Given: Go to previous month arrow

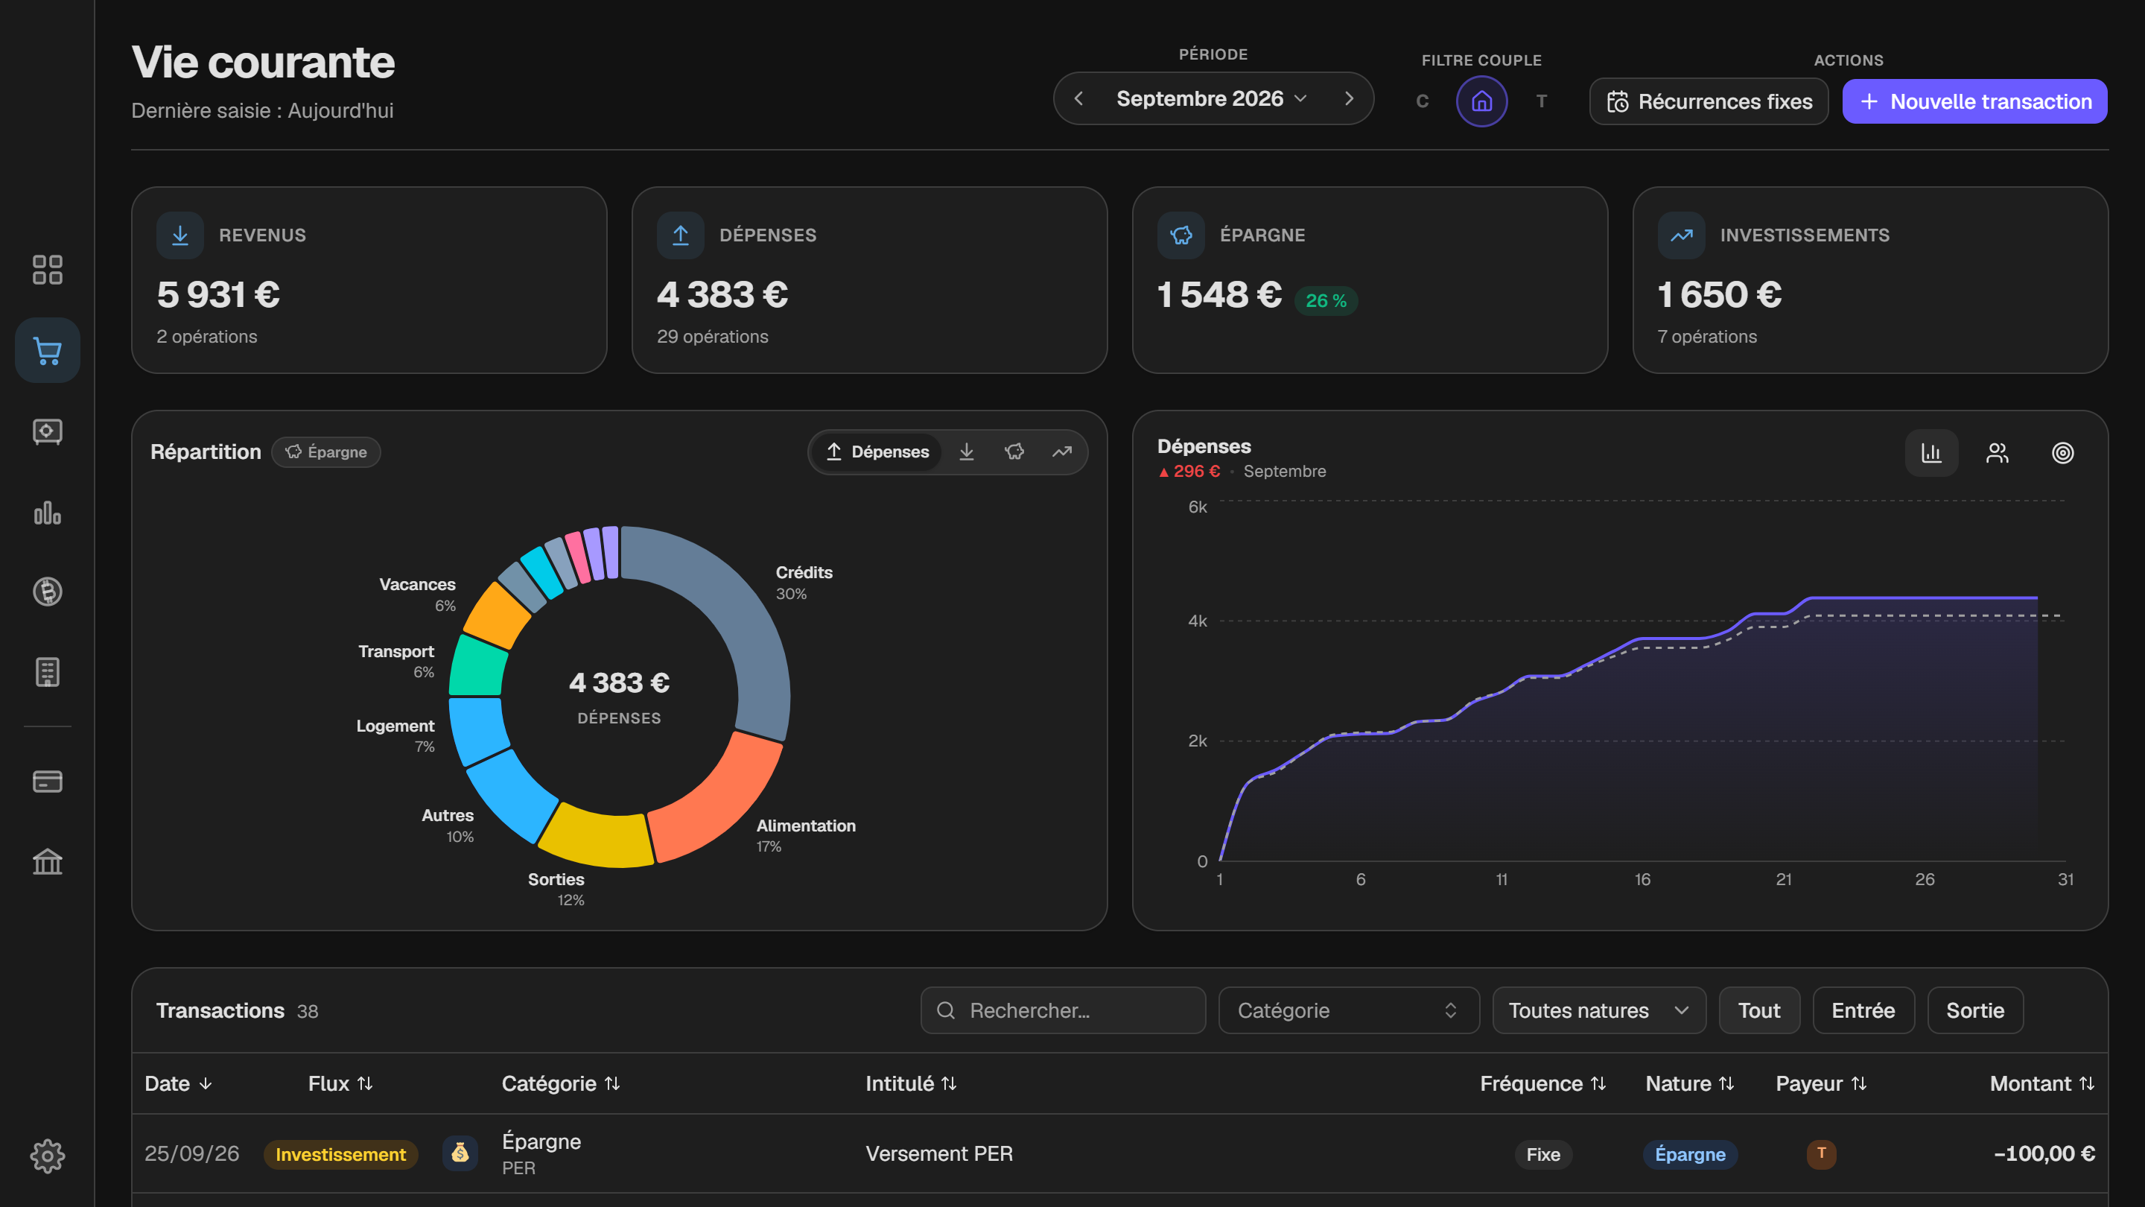Looking at the screenshot, I should [x=1078, y=99].
